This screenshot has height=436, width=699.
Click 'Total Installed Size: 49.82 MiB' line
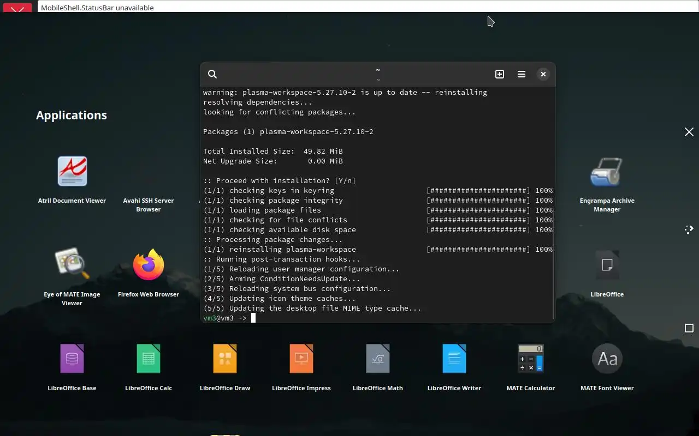[273, 152]
